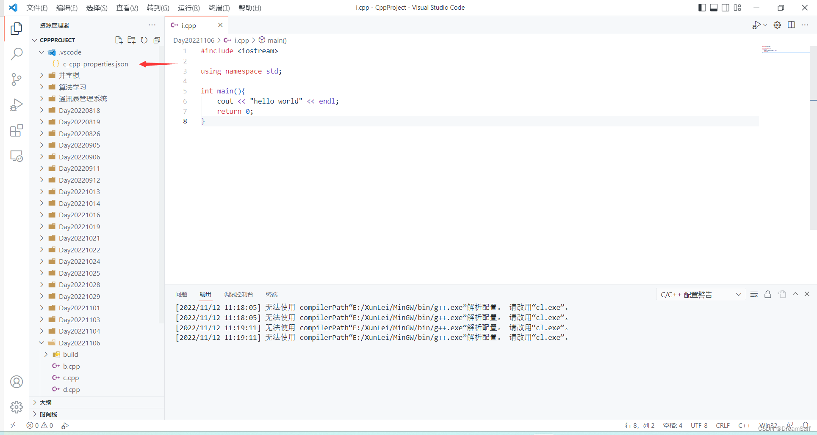This screenshot has width=817, height=435.
Task: Collapse all folders in explorer
Action: point(157,40)
